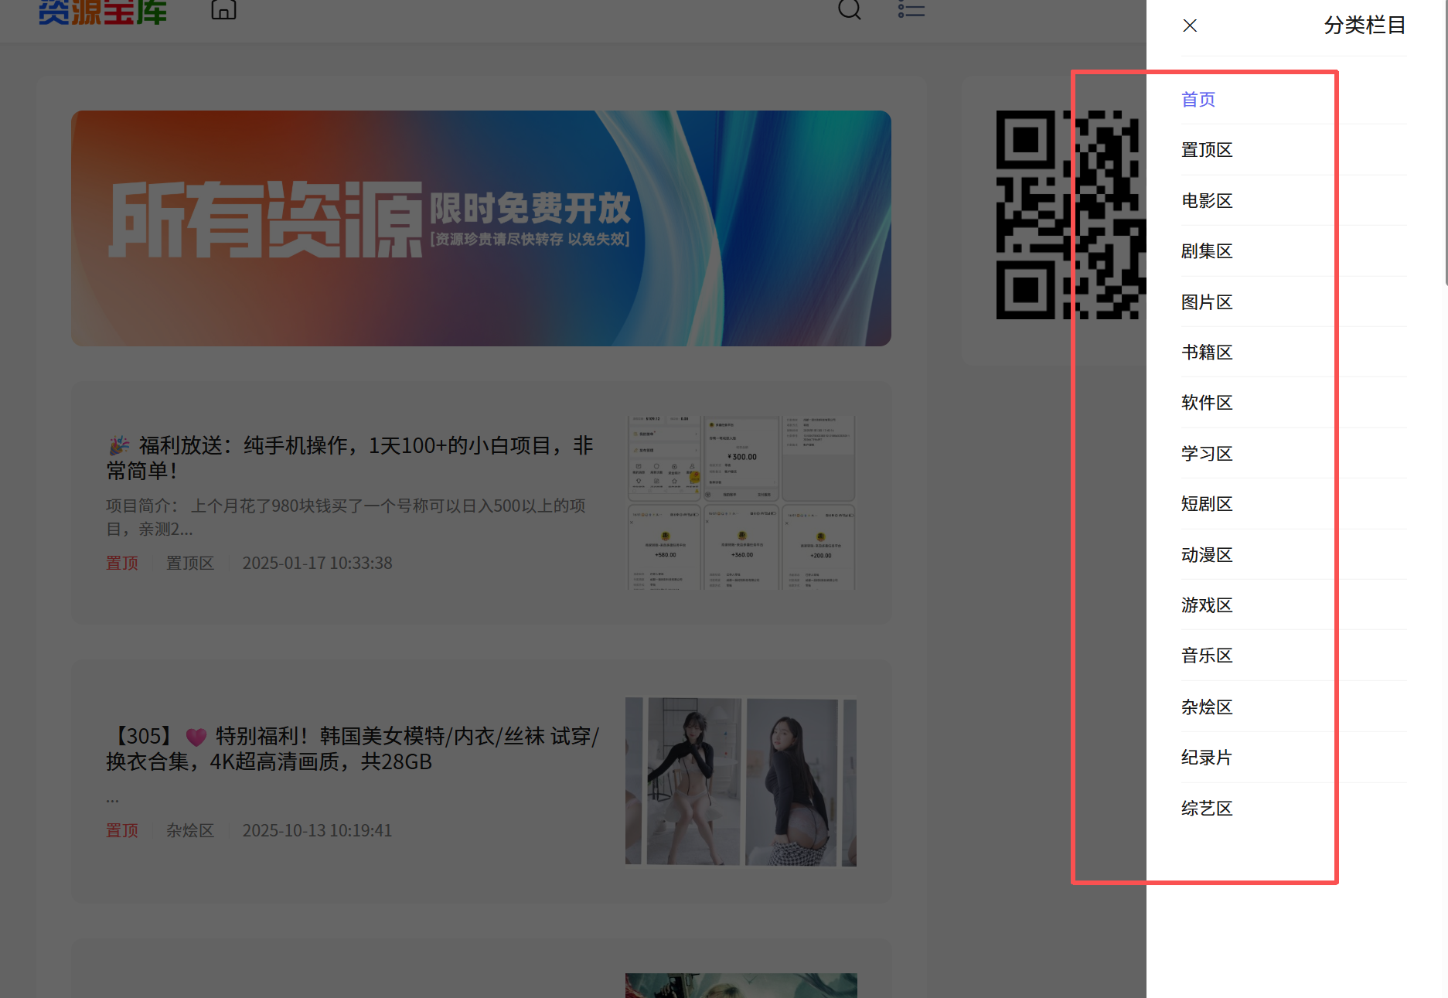
Task: Open the Korean model post thumbnail
Action: pyautogui.click(x=740, y=782)
